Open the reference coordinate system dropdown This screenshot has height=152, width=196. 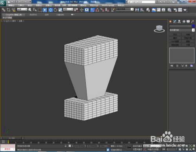pyautogui.click(x=68, y=9)
